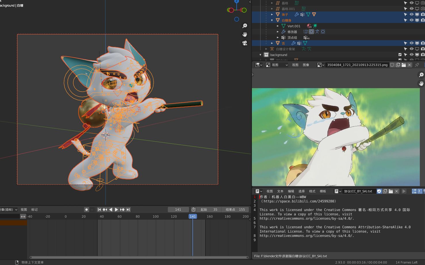Image resolution: width=425 pixels, height=265 pixels.
Task: Toggle line numbers in the text editor
Action: point(414,191)
